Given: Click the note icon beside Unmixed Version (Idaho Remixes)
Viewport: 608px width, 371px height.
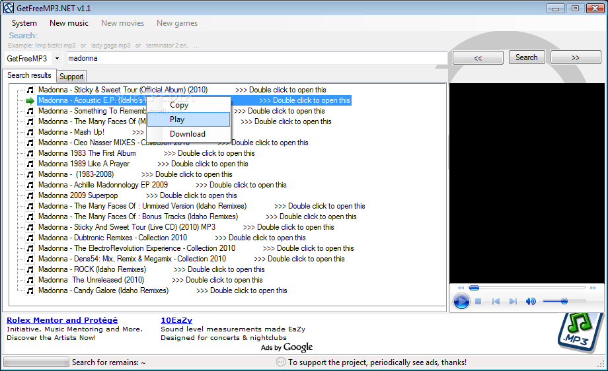Looking at the screenshot, I should (x=30, y=206).
